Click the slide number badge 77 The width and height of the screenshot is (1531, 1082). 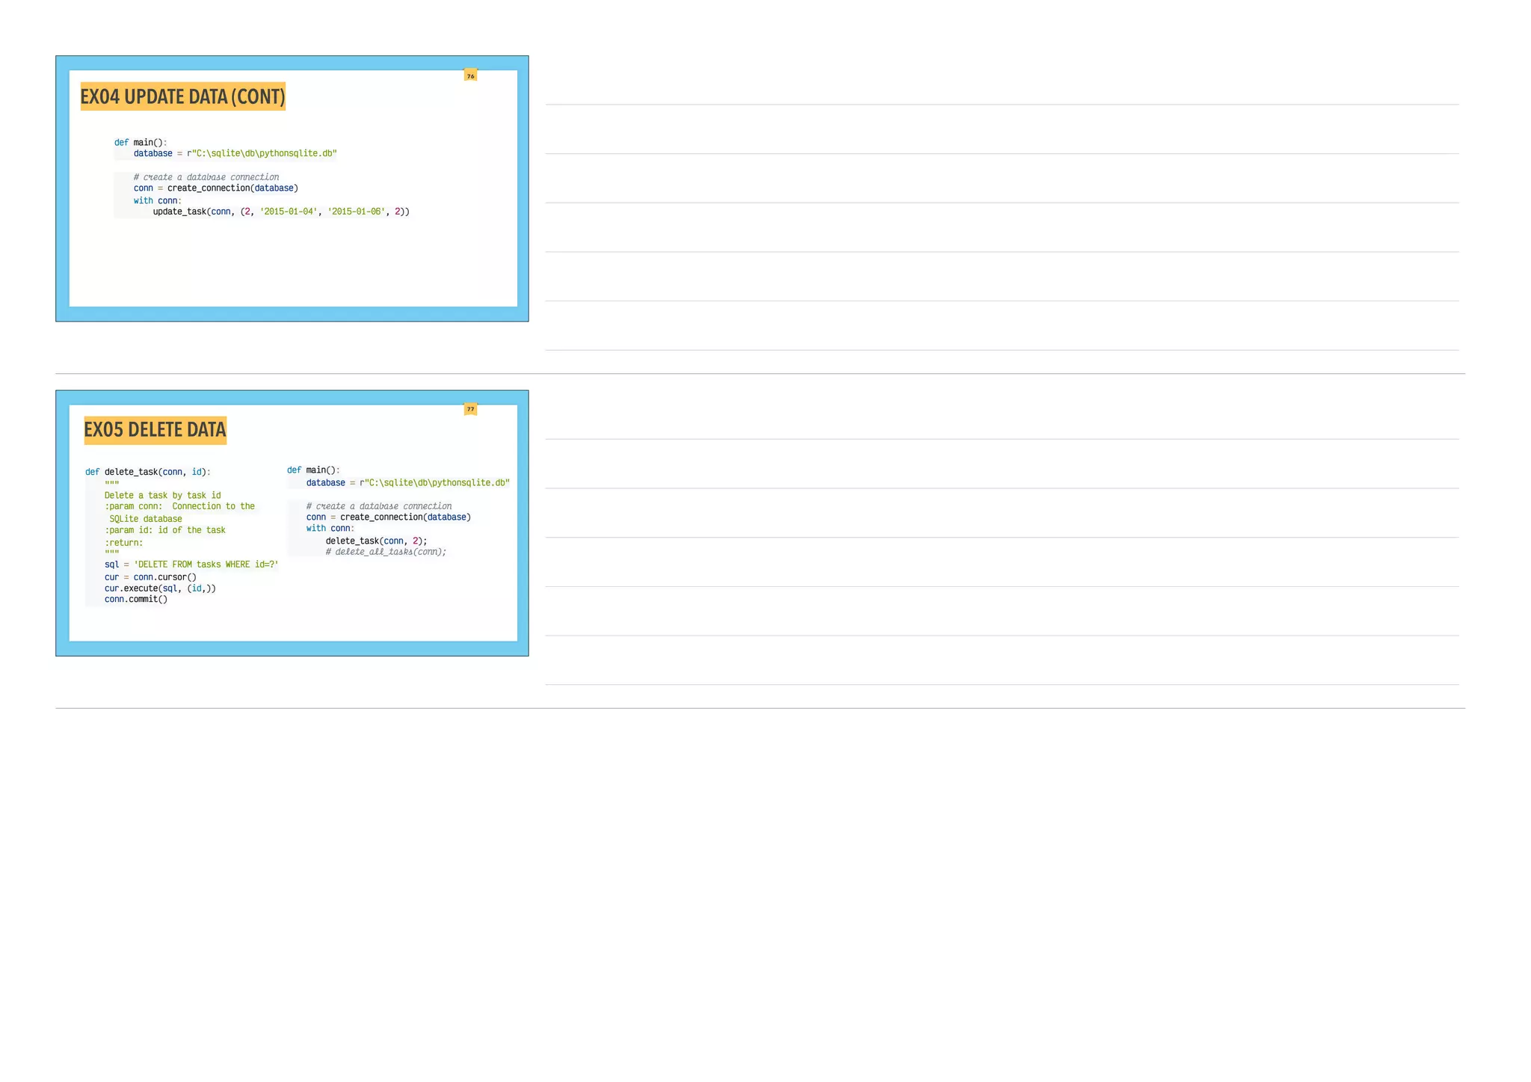pos(470,409)
